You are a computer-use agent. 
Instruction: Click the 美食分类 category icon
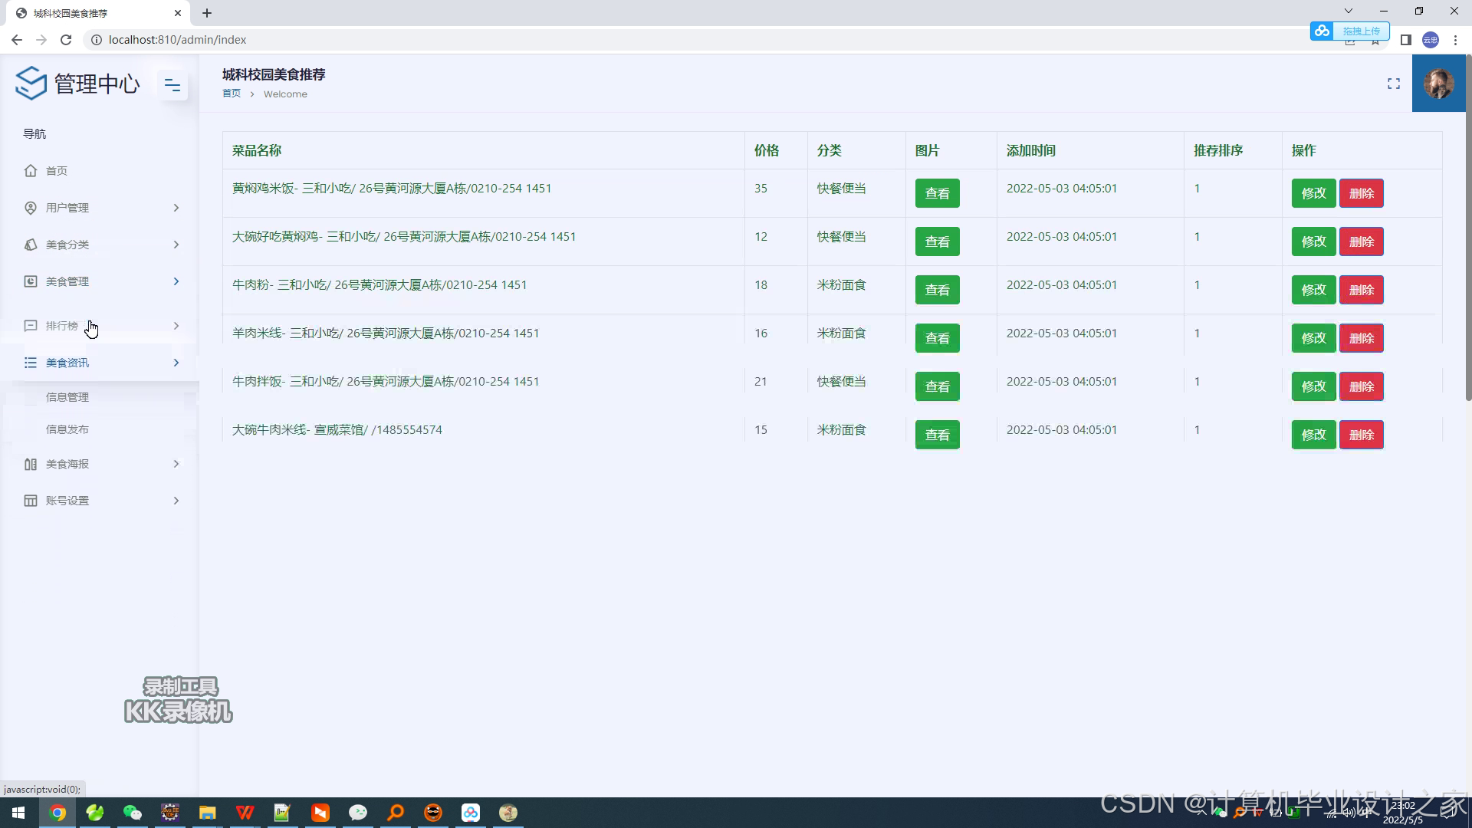[x=31, y=245]
